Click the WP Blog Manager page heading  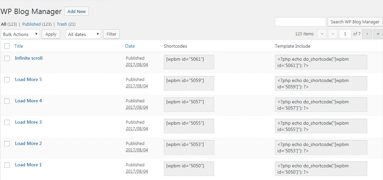pos(31,11)
